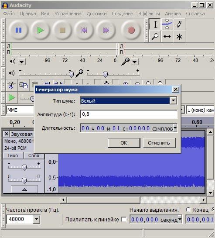The height and width of the screenshot is (238, 215).
Task: Select the Zoom magnifier tool
Action: tap(155, 36)
